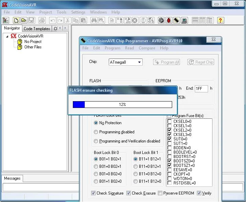Choose B11=0 B12=0 boot lock option
246x202 pixels.
click(136, 174)
